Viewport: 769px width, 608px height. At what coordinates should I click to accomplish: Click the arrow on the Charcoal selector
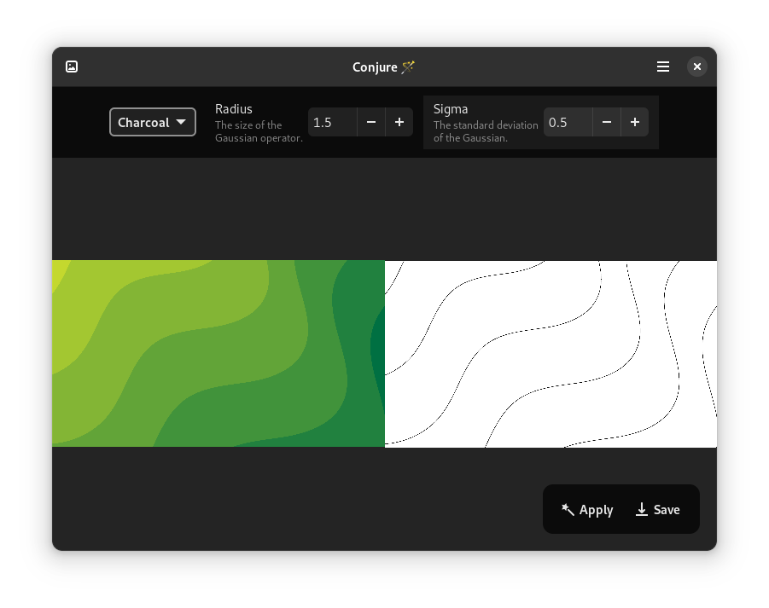[181, 122]
